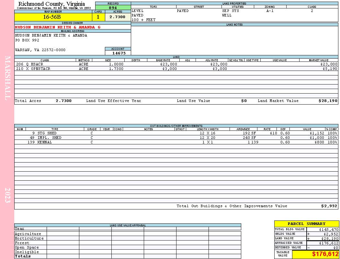Select outbuilding row KENNAL
The width and height of the screenshot is (340, 259).
point(176,142)
